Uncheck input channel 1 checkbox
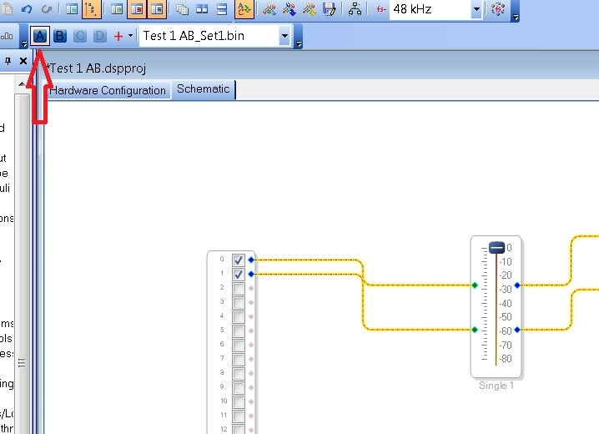Viewport: 599px width, 434px height. tap(239, 275)
